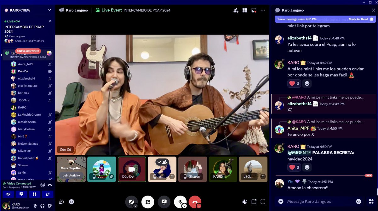Select MaryHelena in member list
Screen dimensions: 378x211
coord(31,129)
